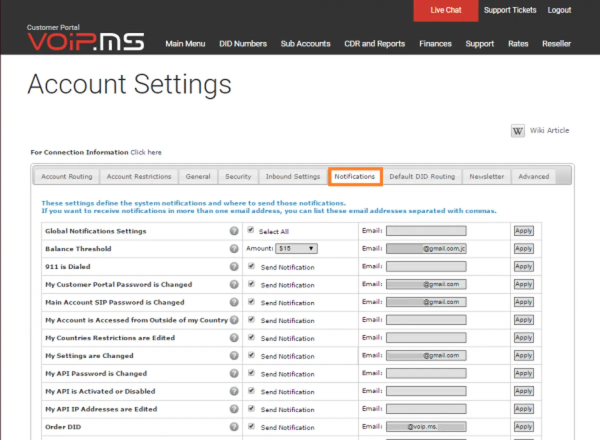Open the Support menu
This screenshot has height=440, width=600.
(480, 43)
